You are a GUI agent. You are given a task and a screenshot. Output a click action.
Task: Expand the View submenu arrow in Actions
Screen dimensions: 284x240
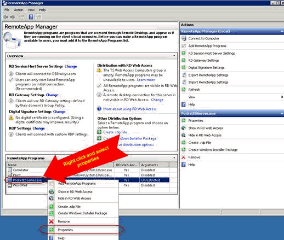tap(282, 97)
